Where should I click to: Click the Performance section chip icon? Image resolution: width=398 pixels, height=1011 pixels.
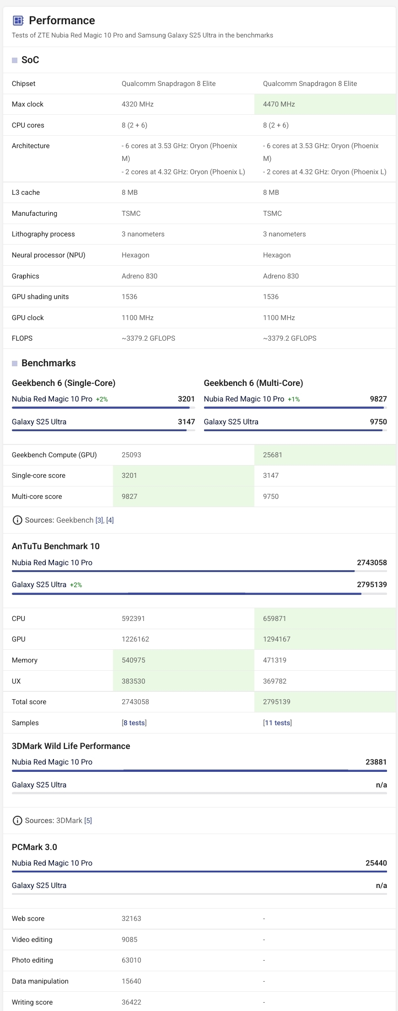[x=18, y=20]
